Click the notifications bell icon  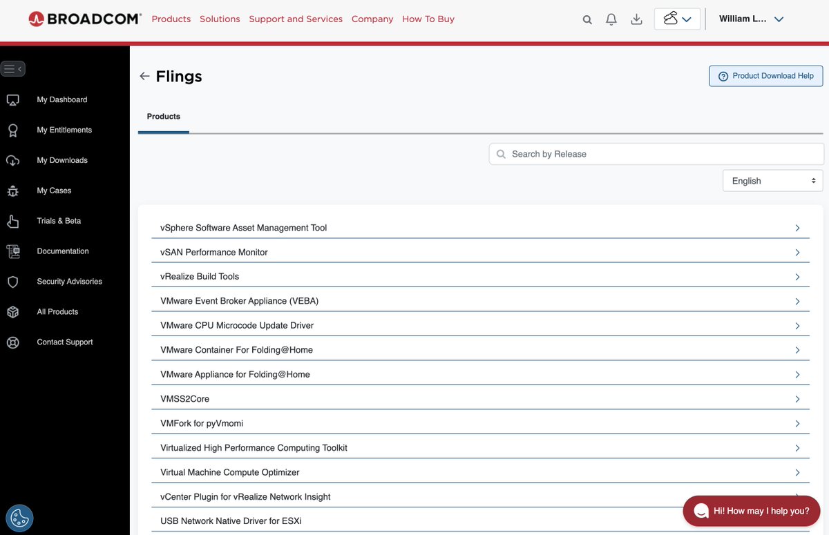click(611, 19)
